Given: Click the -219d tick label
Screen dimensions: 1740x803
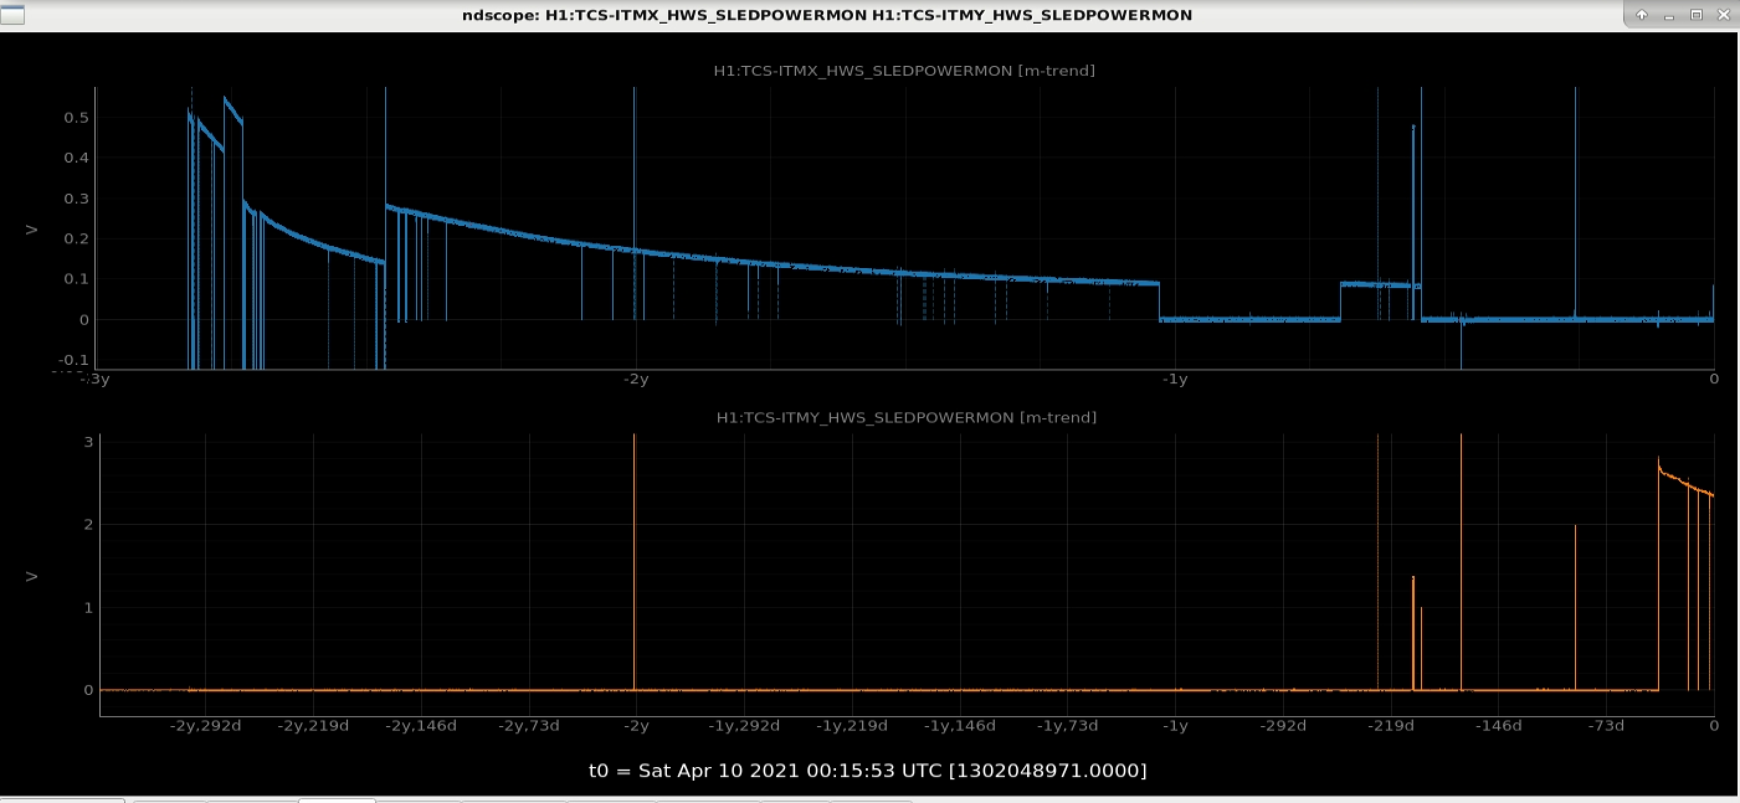Looking at the screenshot, I should click(x=1391, y=726).
